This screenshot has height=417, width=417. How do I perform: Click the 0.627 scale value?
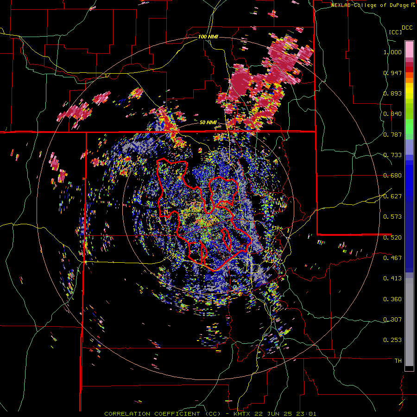(392, 196)
